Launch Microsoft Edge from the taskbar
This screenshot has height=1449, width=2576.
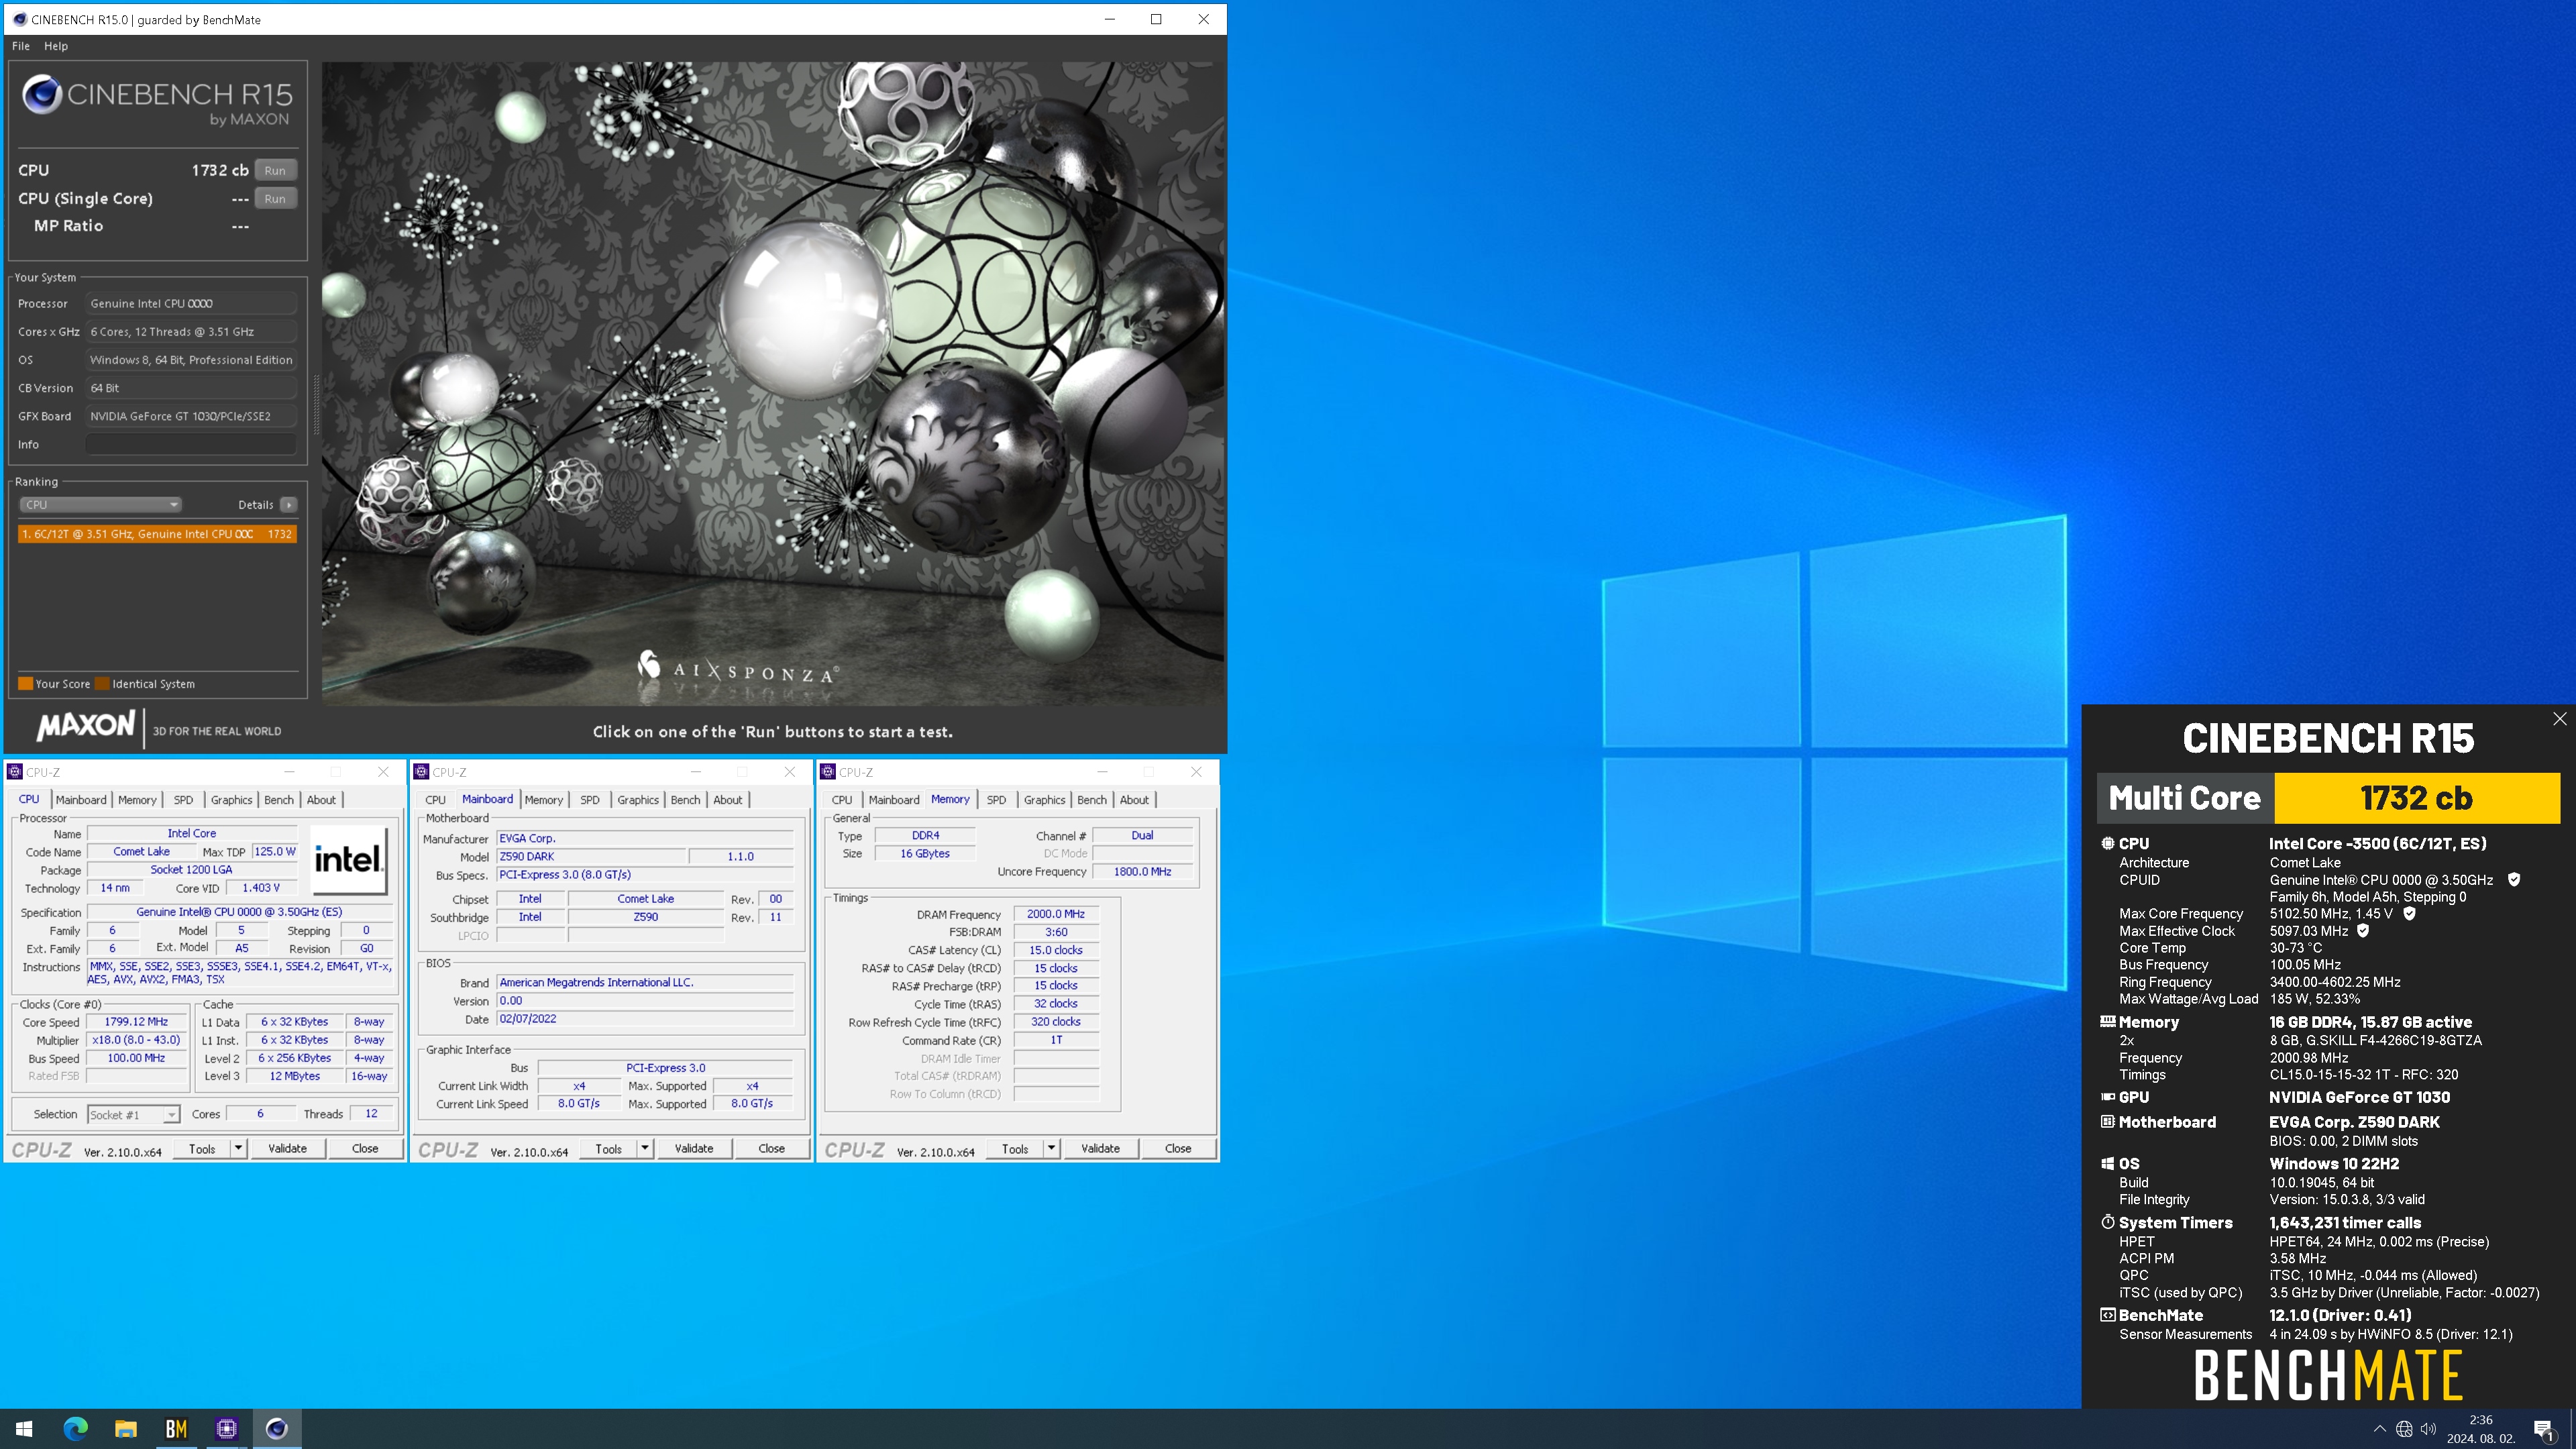[x=75, y=1428]
